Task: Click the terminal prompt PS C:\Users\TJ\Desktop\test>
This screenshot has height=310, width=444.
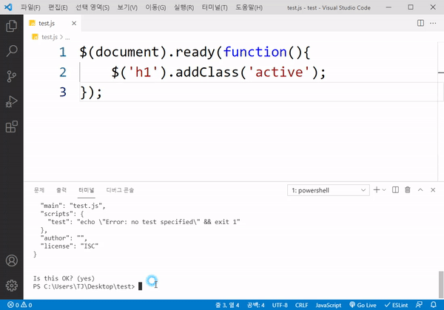Action: tap(84, 286)
